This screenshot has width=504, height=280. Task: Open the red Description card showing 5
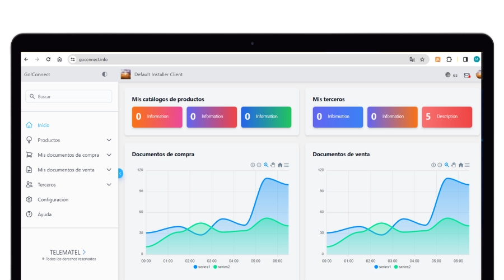(447, 117)
